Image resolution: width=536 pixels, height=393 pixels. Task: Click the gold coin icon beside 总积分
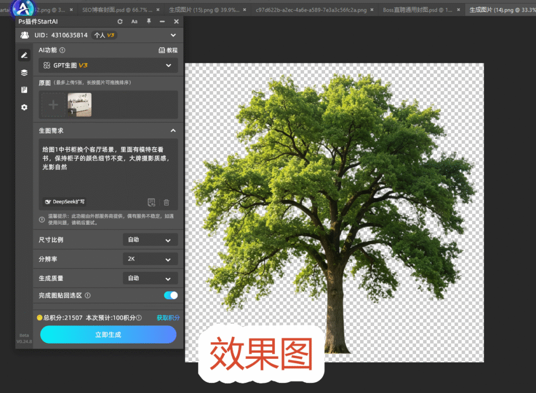(40, 318)
